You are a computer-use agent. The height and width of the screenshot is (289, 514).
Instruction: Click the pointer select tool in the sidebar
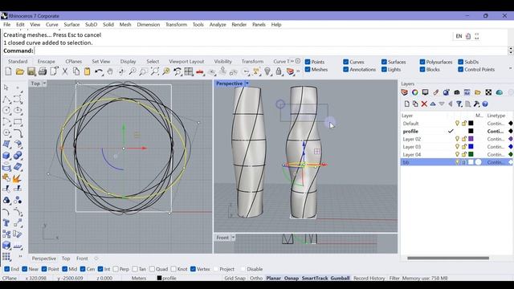[6, 88]
